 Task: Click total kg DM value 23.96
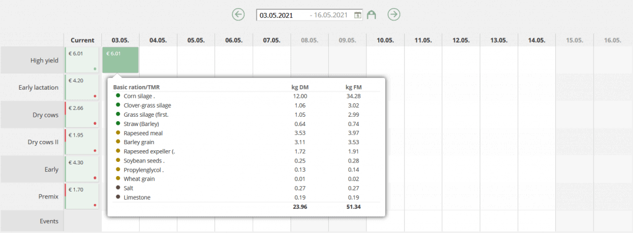click(x=300, y=207)
